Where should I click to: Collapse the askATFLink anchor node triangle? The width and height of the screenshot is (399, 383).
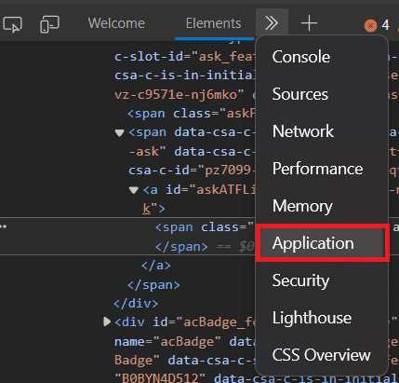pyautogui.click(x=134, y=190)
